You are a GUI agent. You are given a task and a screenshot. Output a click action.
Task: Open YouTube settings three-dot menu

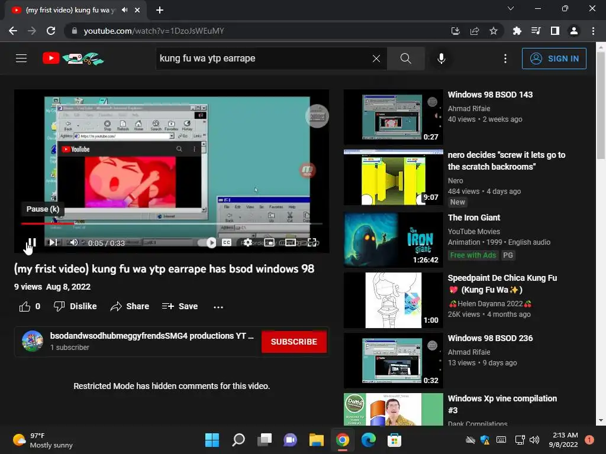[505, 59]
